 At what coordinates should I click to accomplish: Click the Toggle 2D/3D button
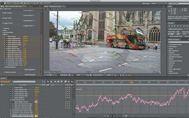click(x=29, y=26)
